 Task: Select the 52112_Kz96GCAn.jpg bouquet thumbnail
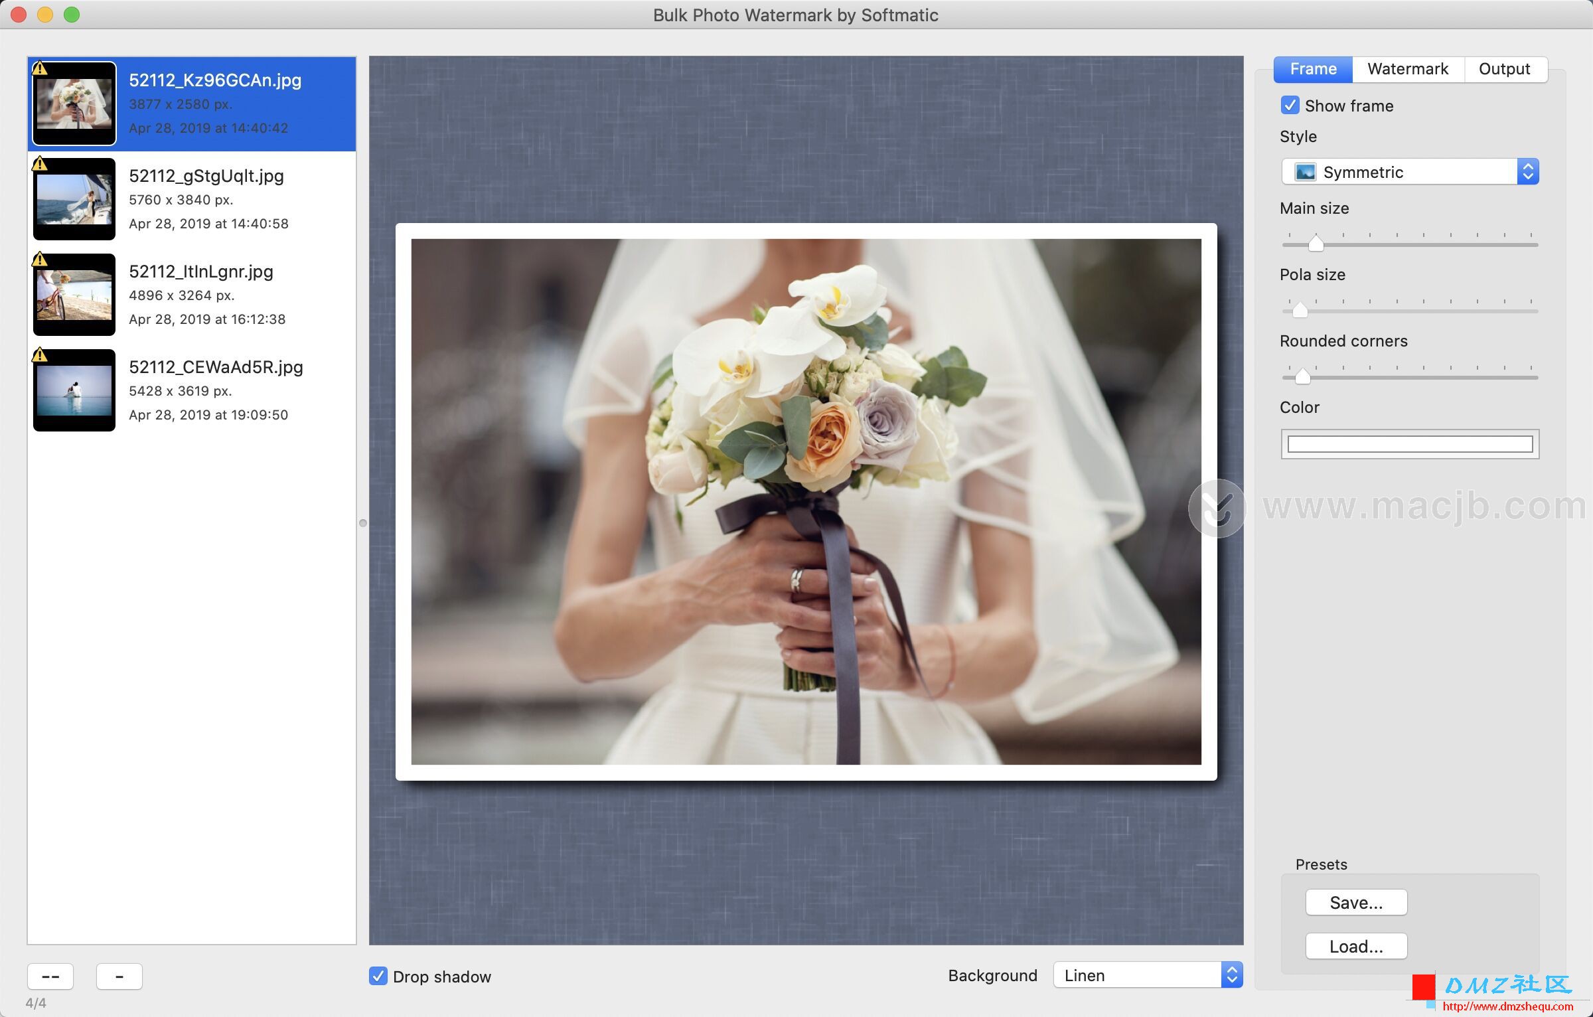74,104
